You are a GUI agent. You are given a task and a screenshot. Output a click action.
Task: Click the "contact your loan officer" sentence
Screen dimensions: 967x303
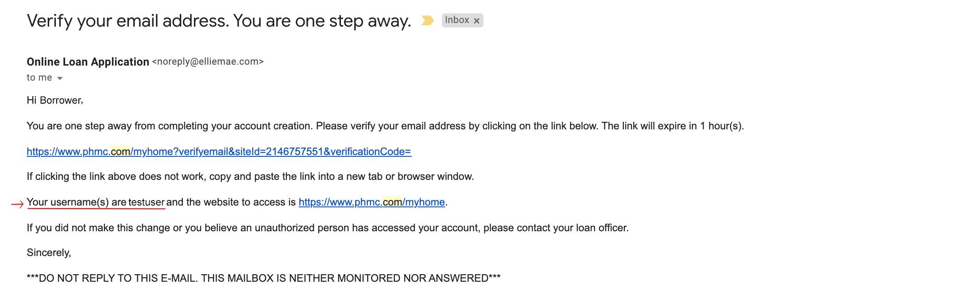(x=328, y=228)
